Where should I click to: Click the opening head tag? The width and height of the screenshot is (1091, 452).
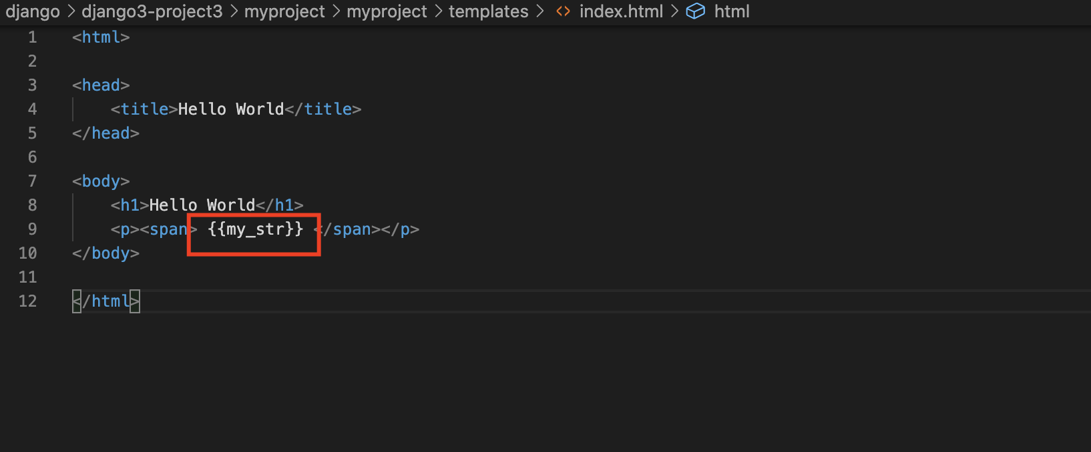(x=101, y=85)
